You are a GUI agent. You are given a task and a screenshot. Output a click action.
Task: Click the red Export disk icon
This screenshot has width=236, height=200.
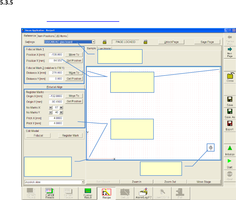click(230, 123)
